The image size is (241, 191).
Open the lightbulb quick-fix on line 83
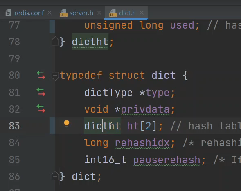click(x=67, y=124)
